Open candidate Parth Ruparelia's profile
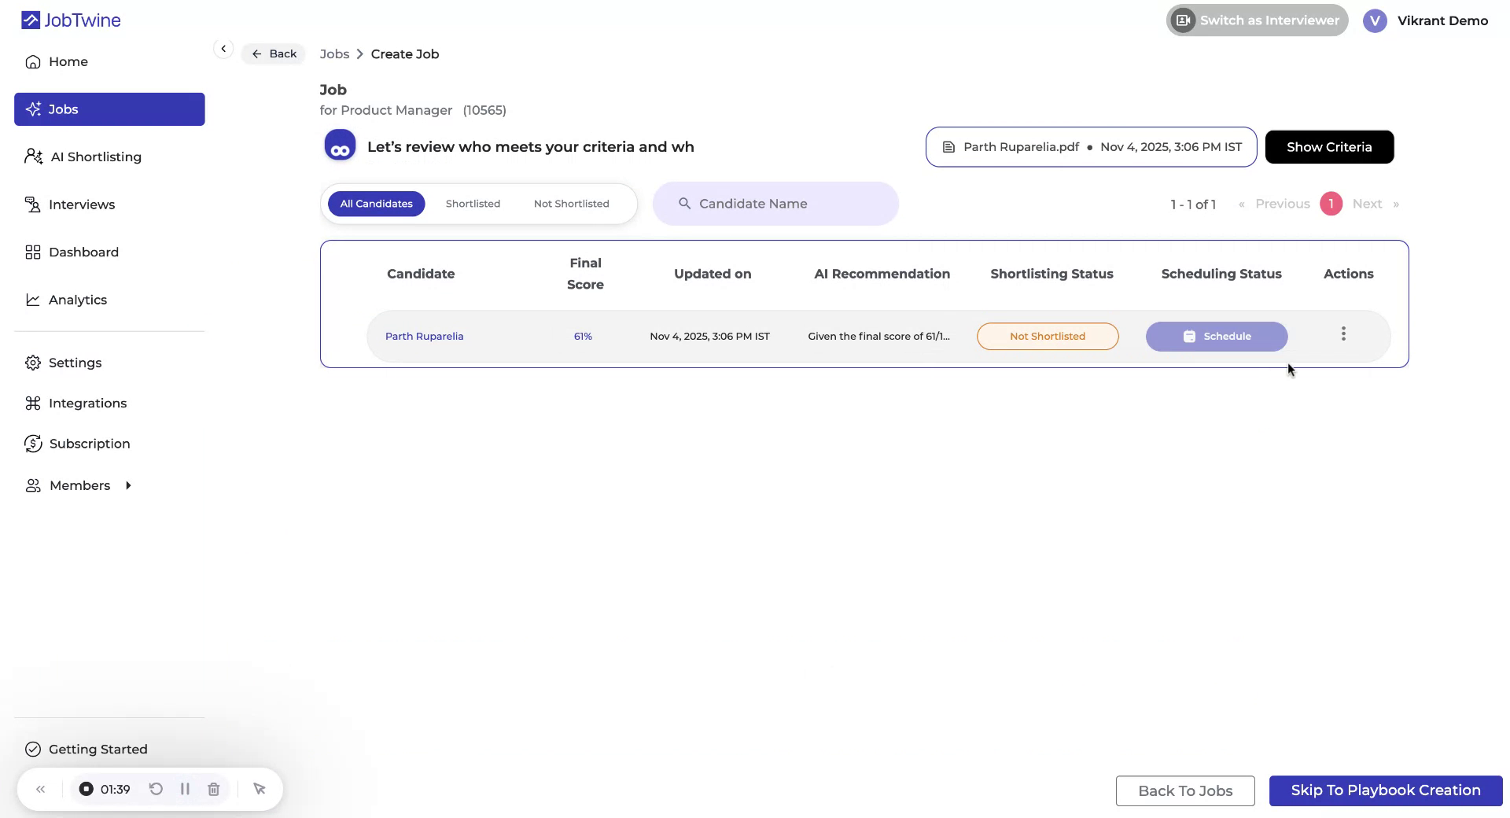 [x=424, y=336]
